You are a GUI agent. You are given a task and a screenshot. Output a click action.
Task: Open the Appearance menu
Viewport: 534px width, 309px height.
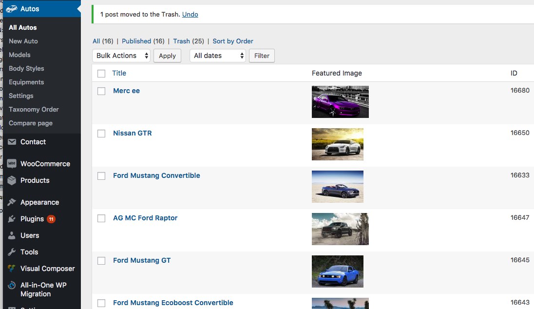tap(39, 202)
